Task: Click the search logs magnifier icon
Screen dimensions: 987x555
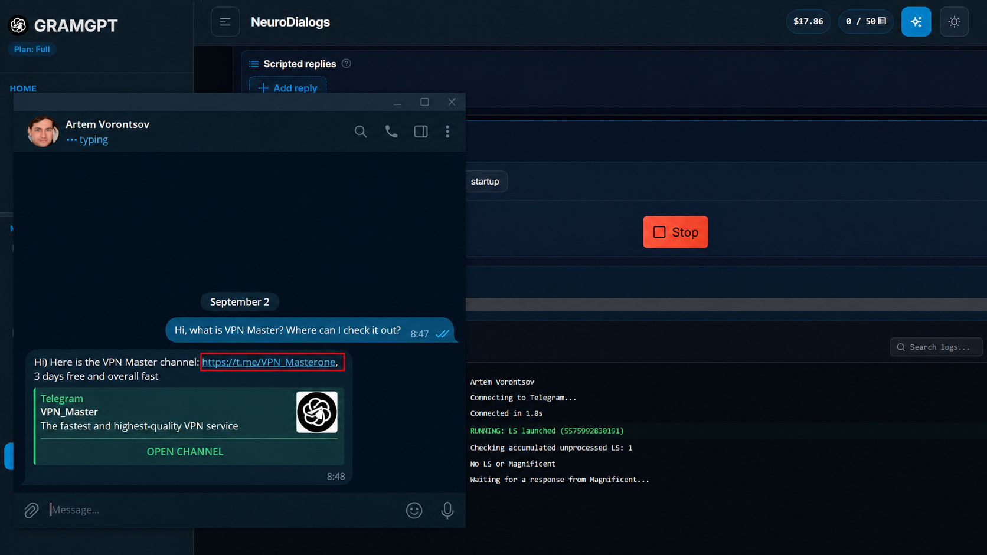Action: click(x=901, y=347)
